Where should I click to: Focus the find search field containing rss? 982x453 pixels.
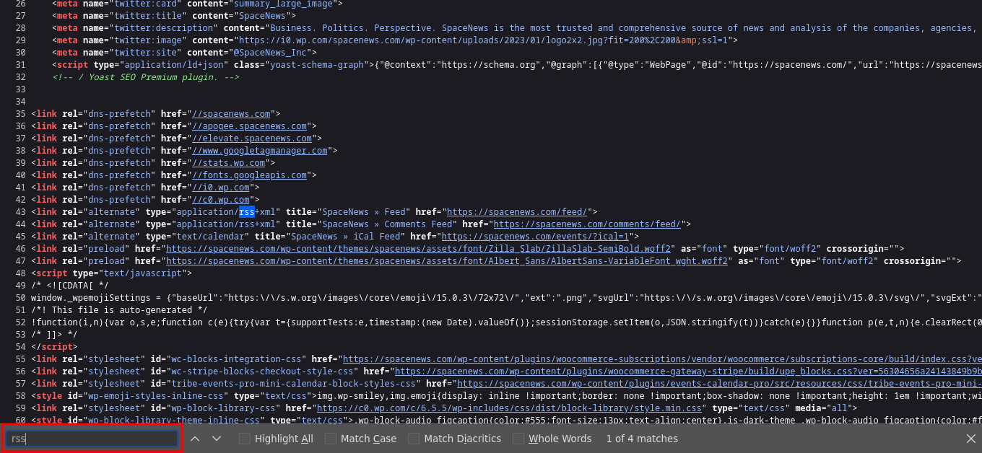point(92,439)
